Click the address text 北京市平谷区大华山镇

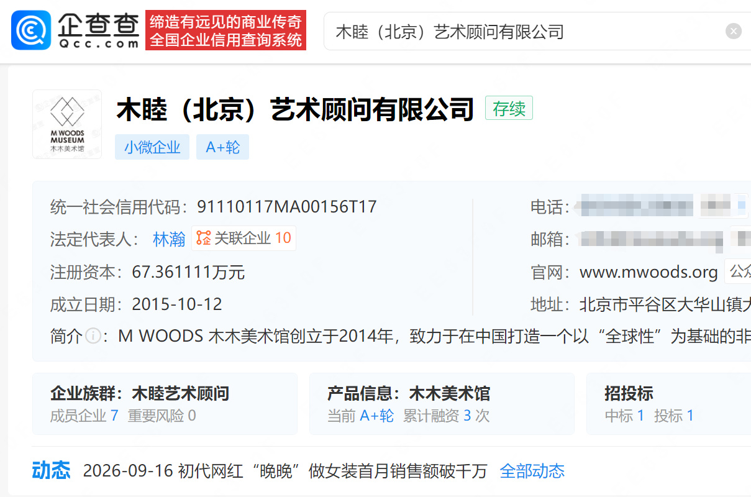665,304
